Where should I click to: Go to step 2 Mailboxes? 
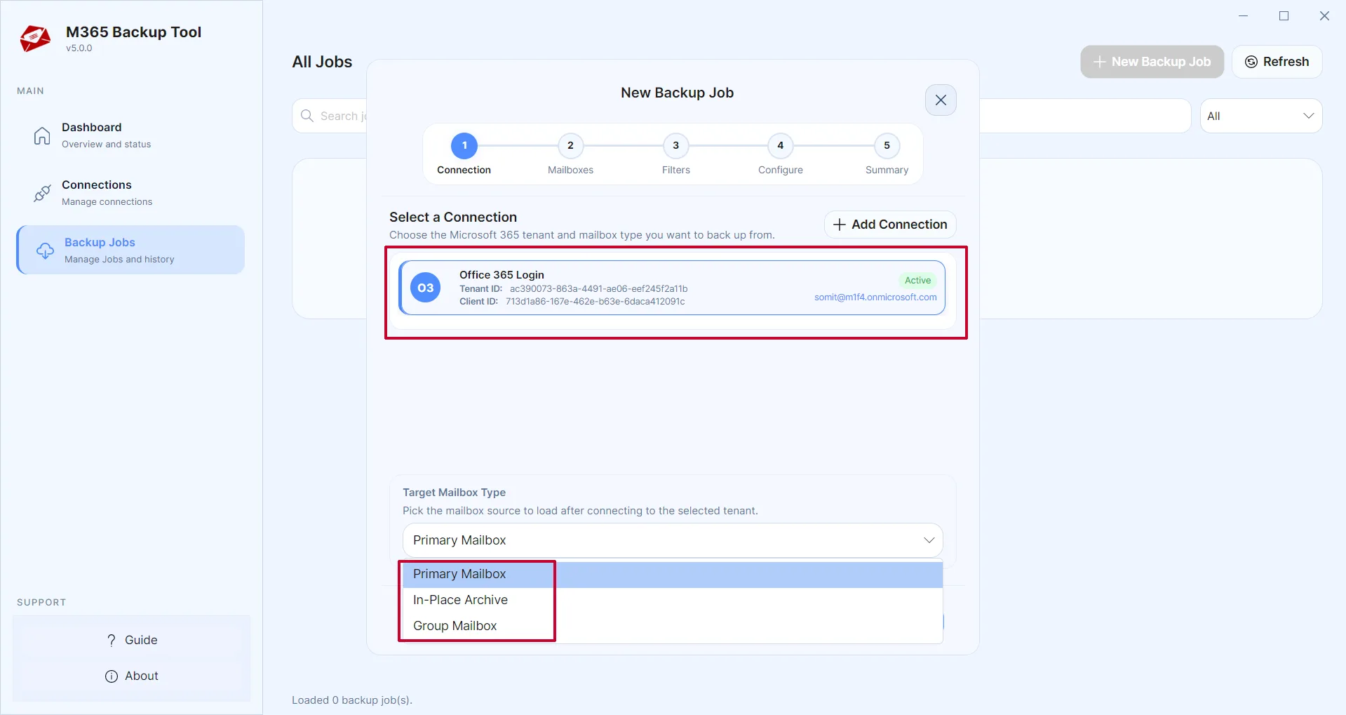(570, 154)
